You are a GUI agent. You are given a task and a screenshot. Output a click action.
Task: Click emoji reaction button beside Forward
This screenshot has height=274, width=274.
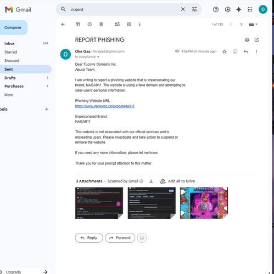pyautogui.click(x=142, y=238)
